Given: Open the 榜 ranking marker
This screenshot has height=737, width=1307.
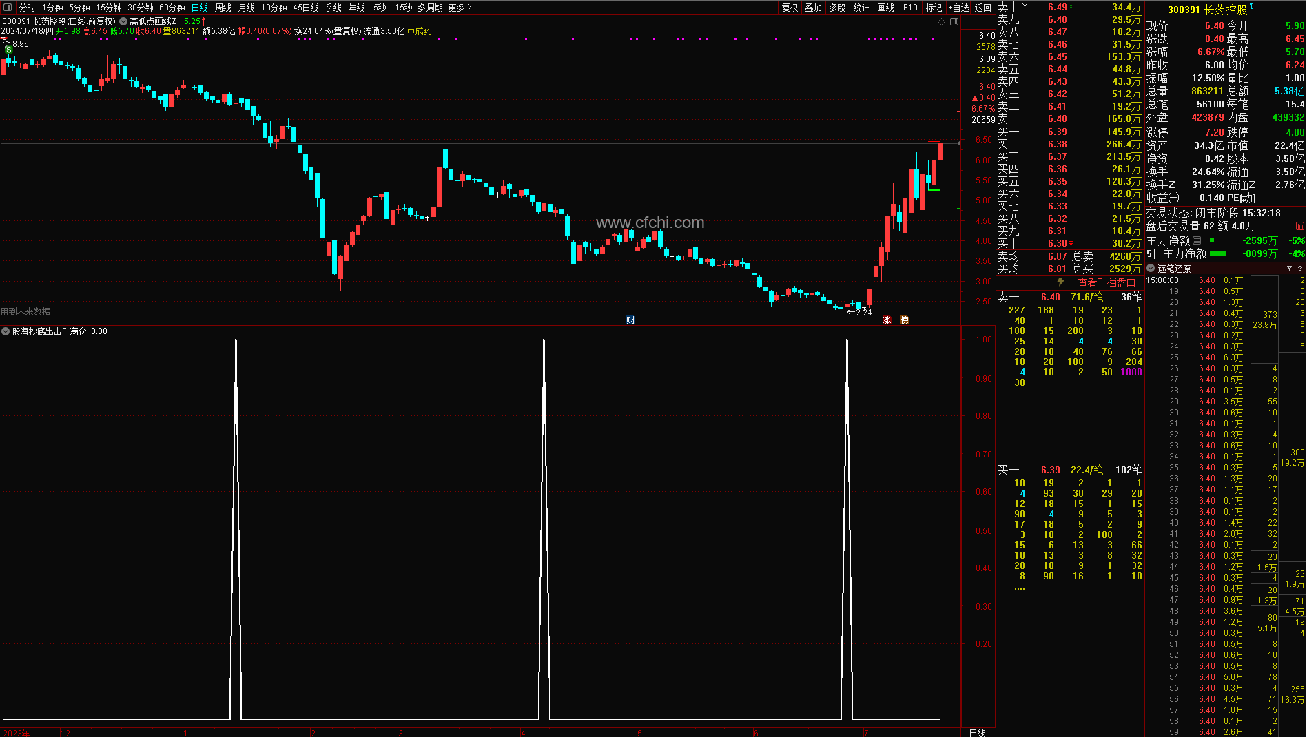Looking at the screenshot, I should [904, 320].
